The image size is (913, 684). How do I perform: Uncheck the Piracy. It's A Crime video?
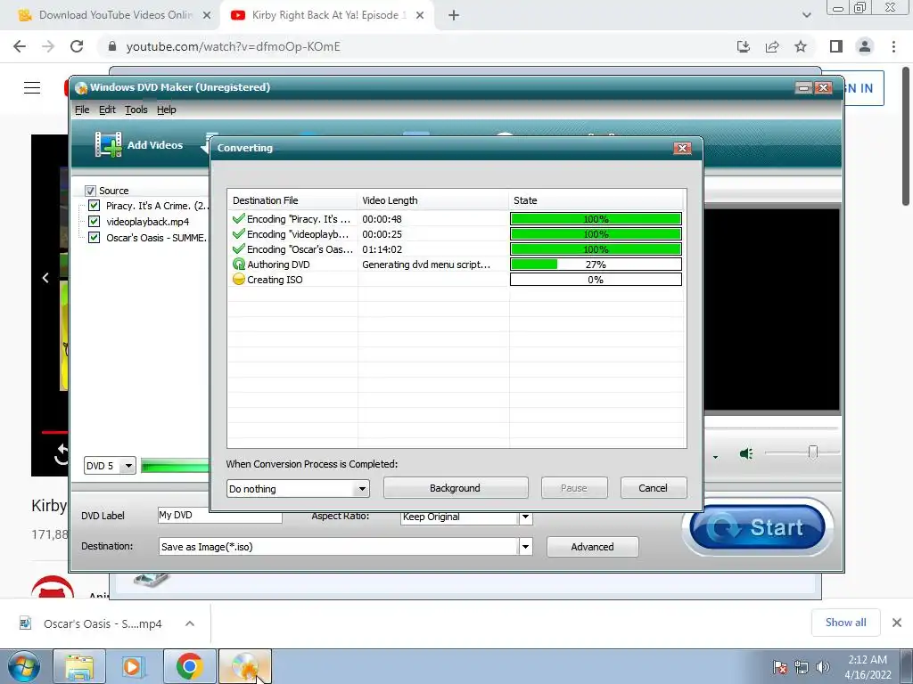(x=94, y=206)
